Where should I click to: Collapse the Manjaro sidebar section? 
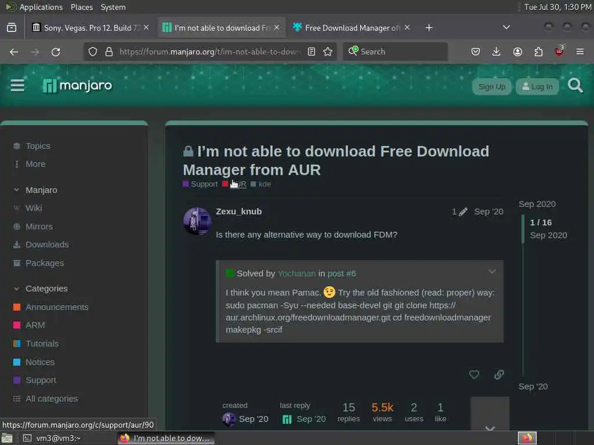pyautogui.click(x=16, y=190)
